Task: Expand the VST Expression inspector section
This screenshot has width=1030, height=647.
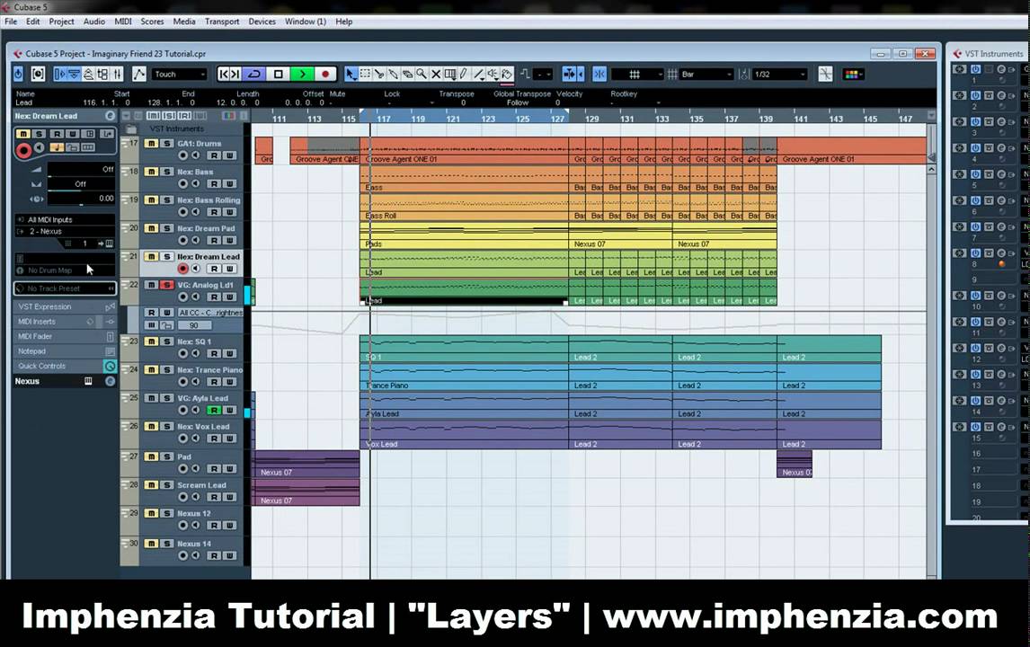Action: pyautogui.click(x=65, y=306)
